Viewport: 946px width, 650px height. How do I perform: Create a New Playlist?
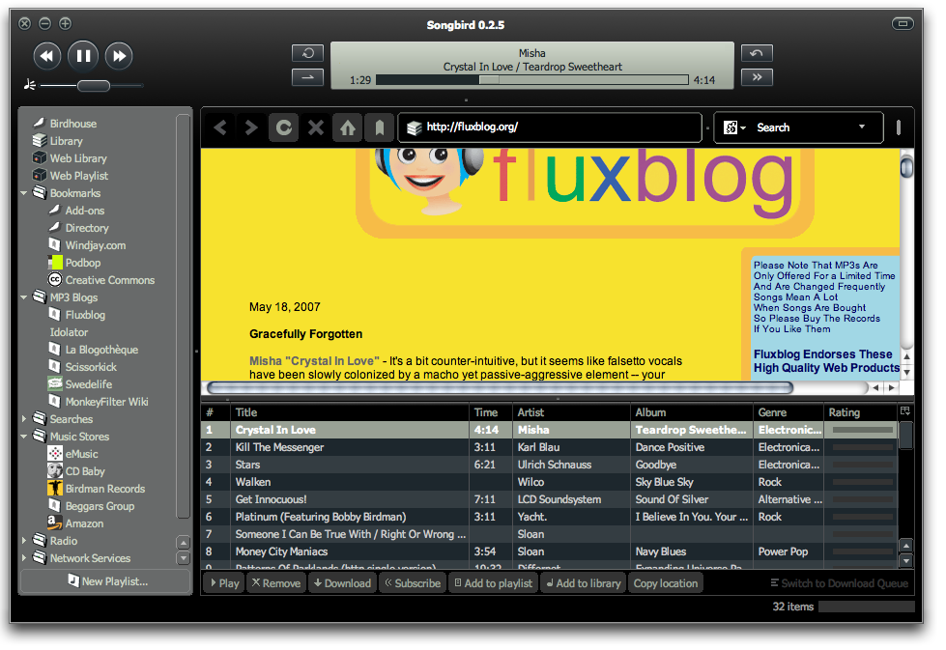coord(106,581)
